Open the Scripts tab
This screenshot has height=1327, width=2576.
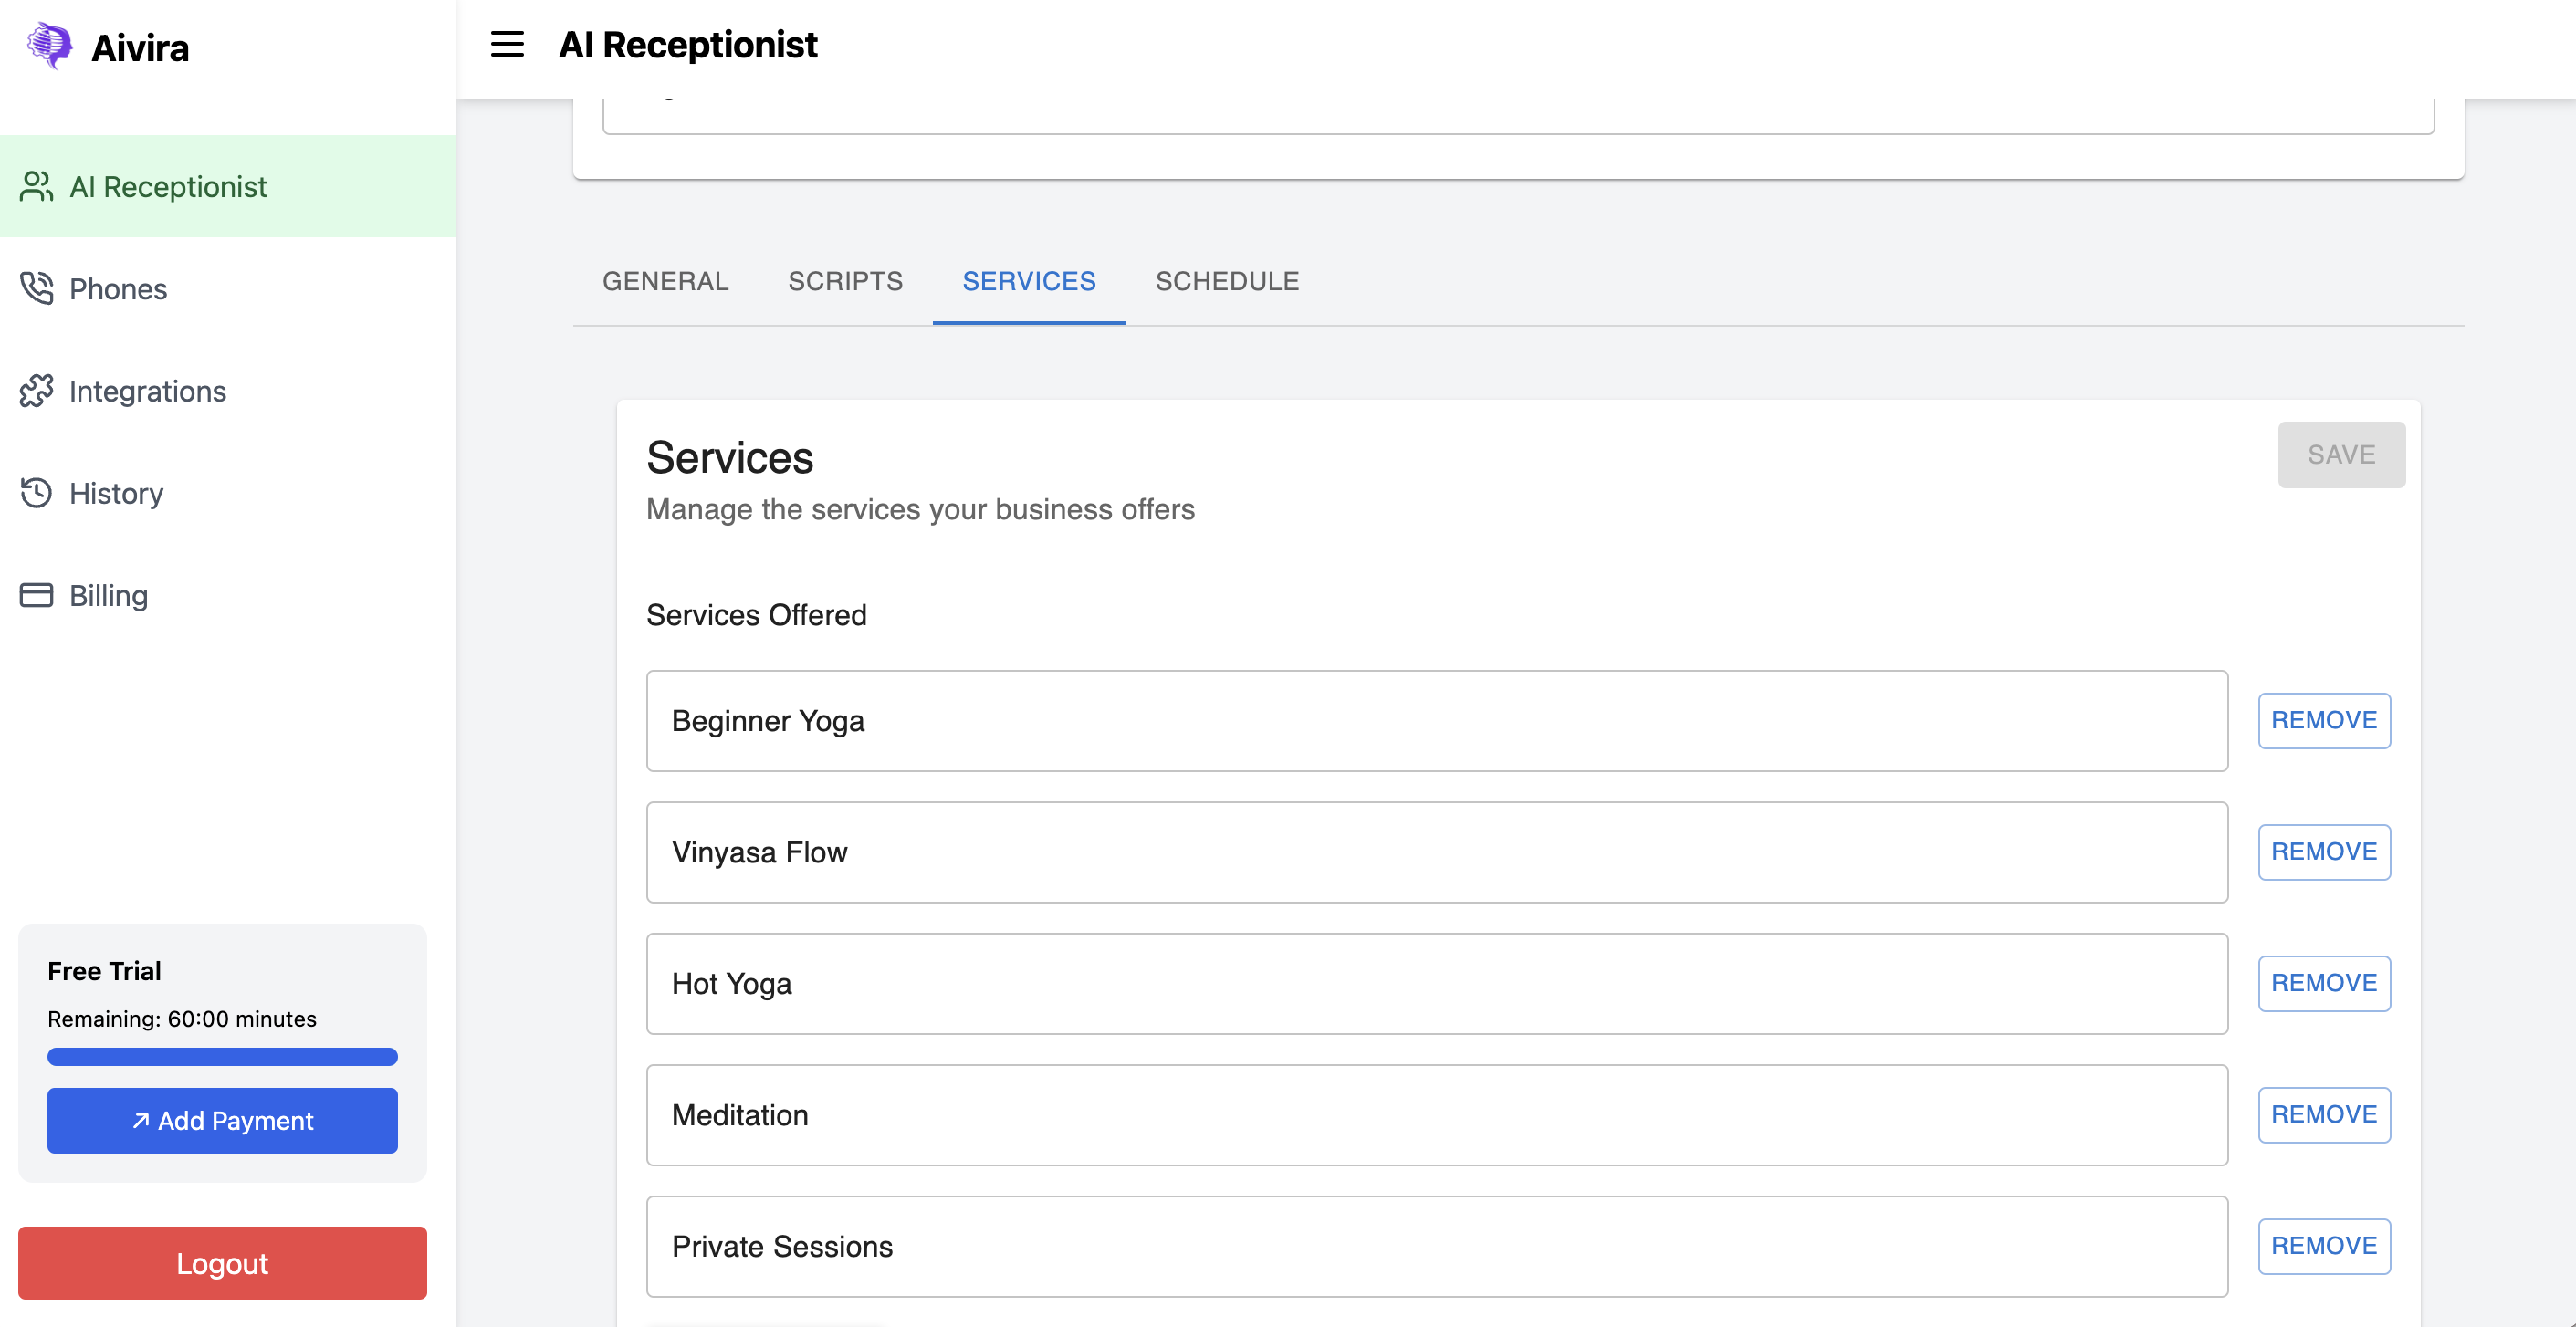[x=845, y=281]
